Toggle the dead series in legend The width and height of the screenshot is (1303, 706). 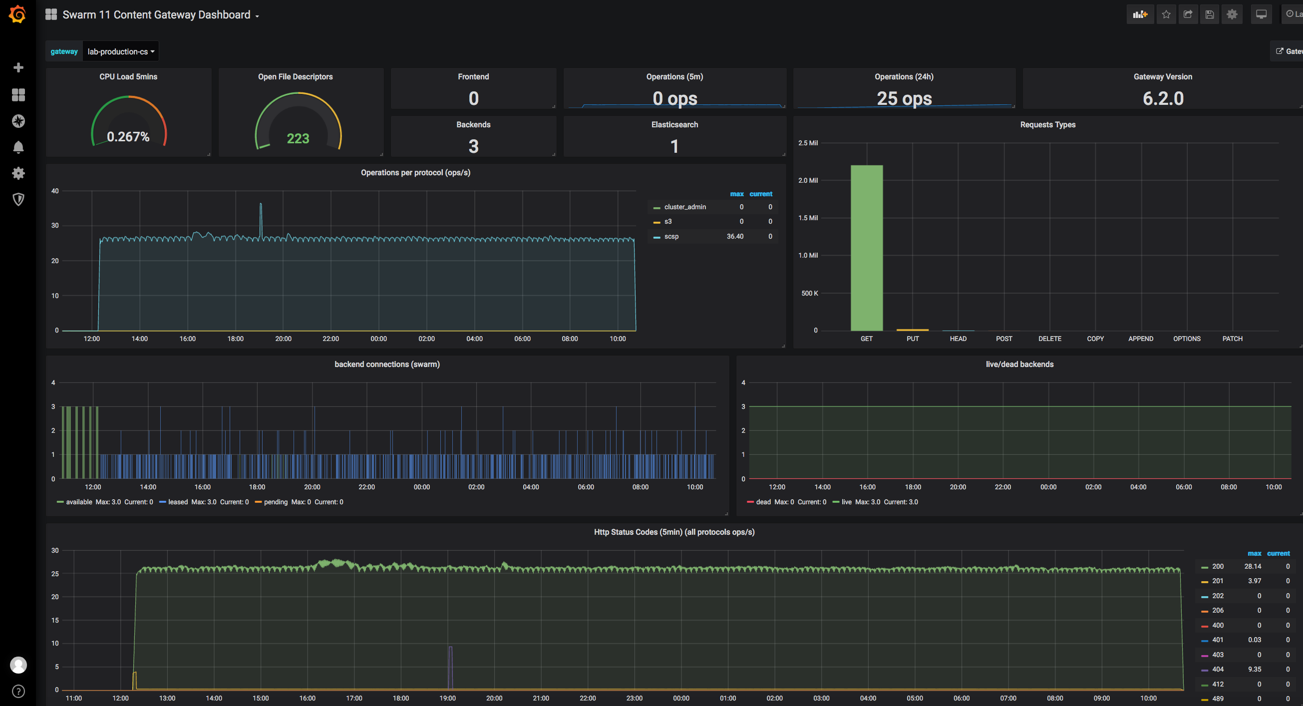pos(763,502)
